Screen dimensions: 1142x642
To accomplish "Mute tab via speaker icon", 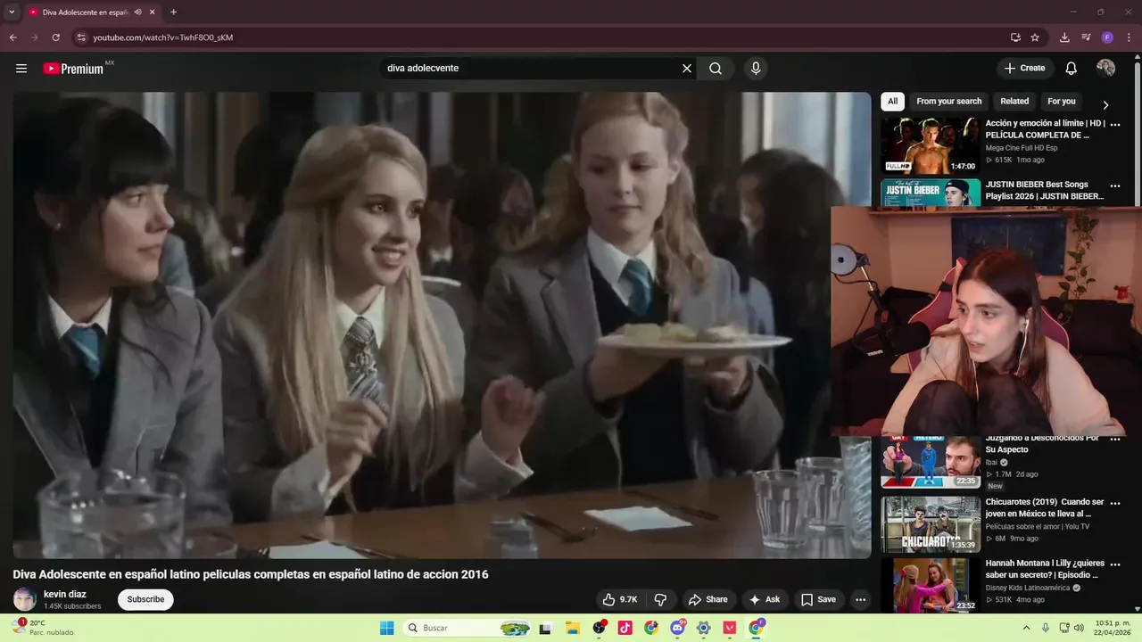I will pyautogui.click(x=137, y=12).
